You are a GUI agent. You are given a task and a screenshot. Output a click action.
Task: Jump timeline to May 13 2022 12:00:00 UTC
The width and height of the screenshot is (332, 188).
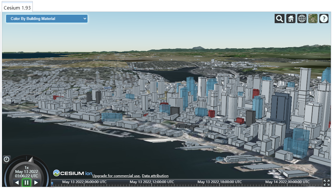[152, 182]
